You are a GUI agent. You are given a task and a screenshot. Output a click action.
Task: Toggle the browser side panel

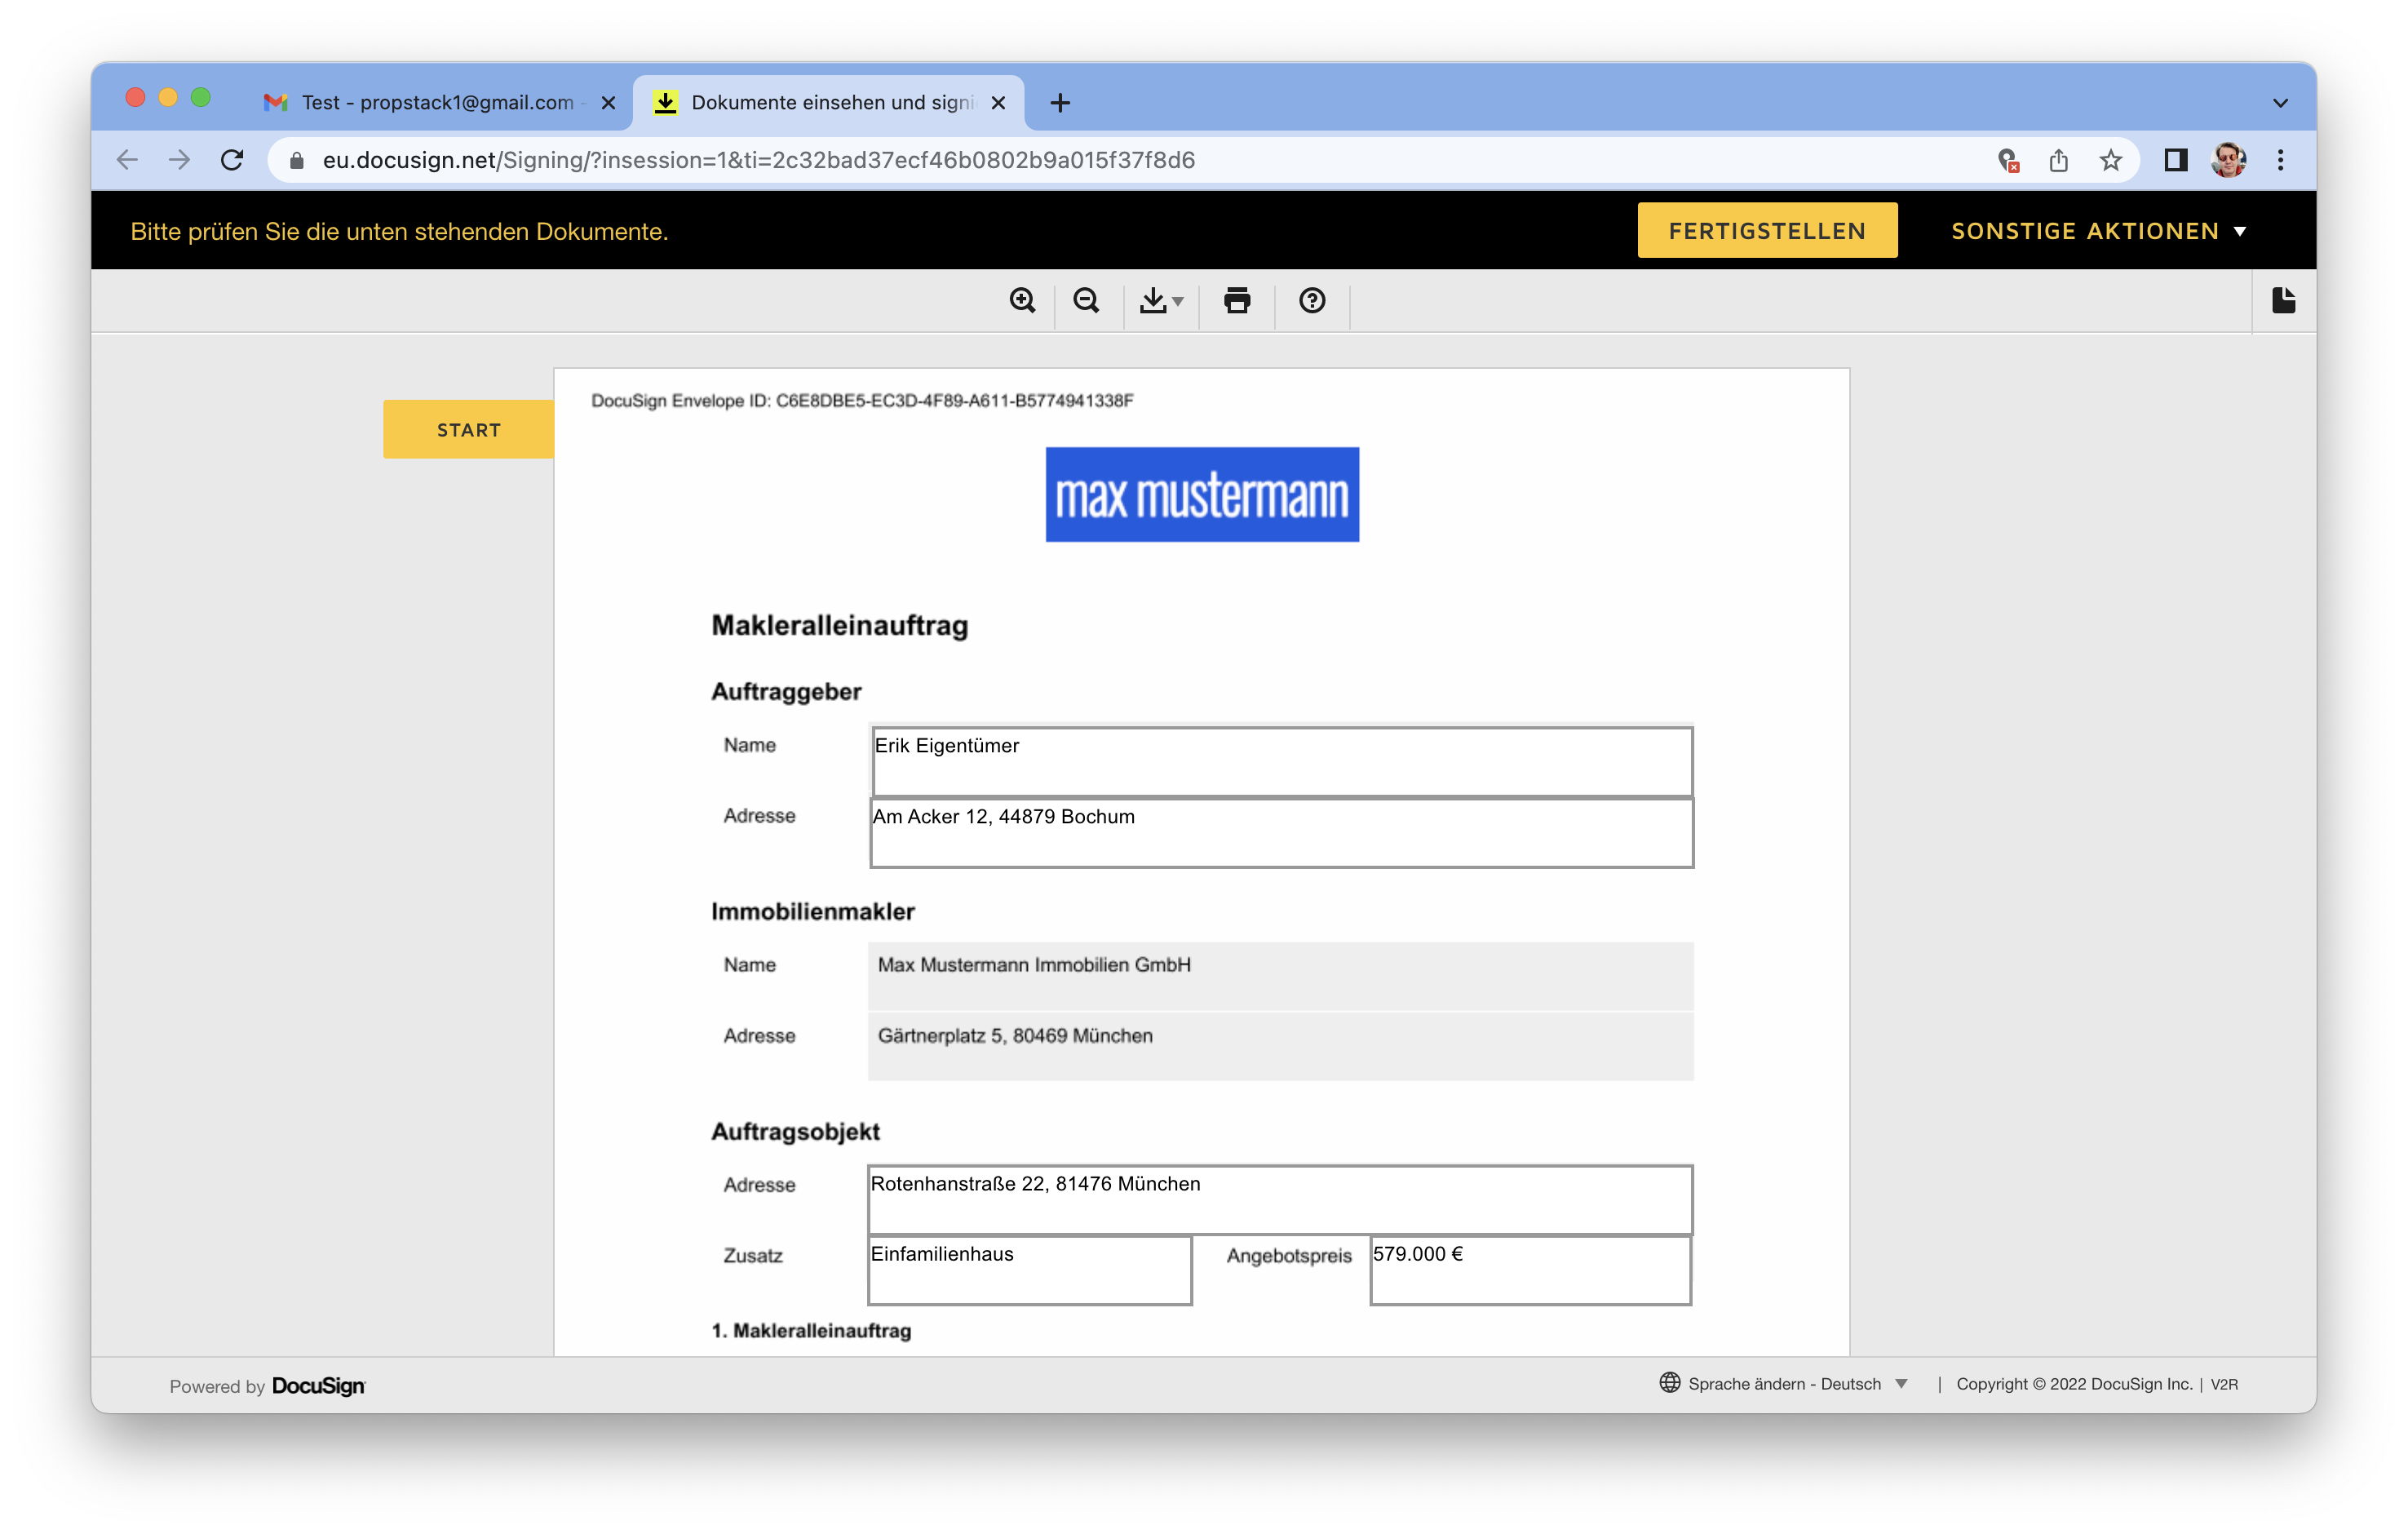[x=2175, y=160]
